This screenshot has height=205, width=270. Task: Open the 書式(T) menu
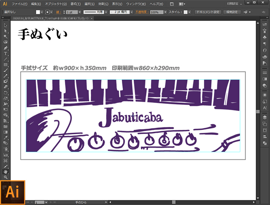pos(76,4)
